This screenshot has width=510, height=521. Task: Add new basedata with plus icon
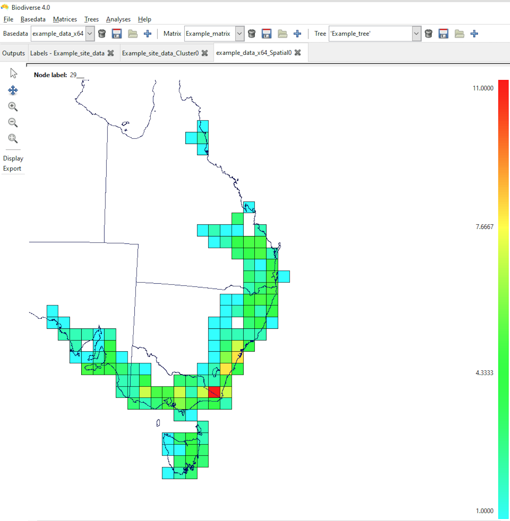click(147, 33)
